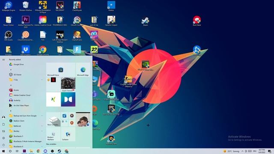Expand Backup and Sync from Google folder
The width and height of the screenshot is (274, 154).
point(25,116)
